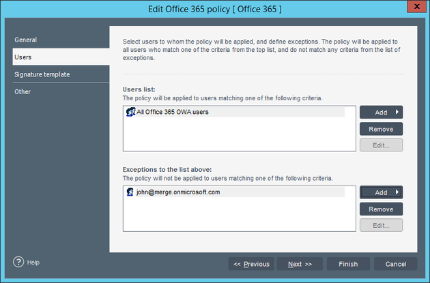Image resolution: width=430 pixels, height=283 pixels.
Task: Close the Edit Office 365 policy window
Action: point(416,6)
